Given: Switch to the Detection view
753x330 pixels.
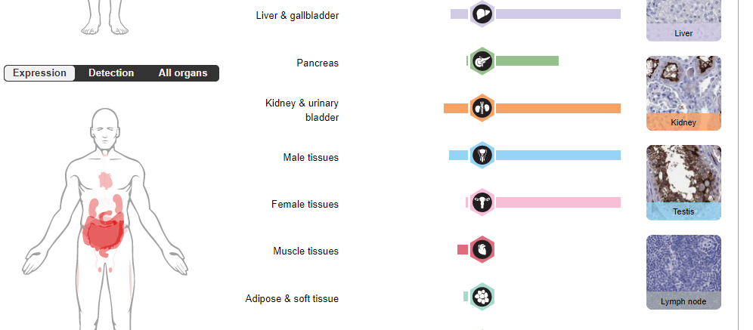Looking at the screenshot, I should point(111,73).
